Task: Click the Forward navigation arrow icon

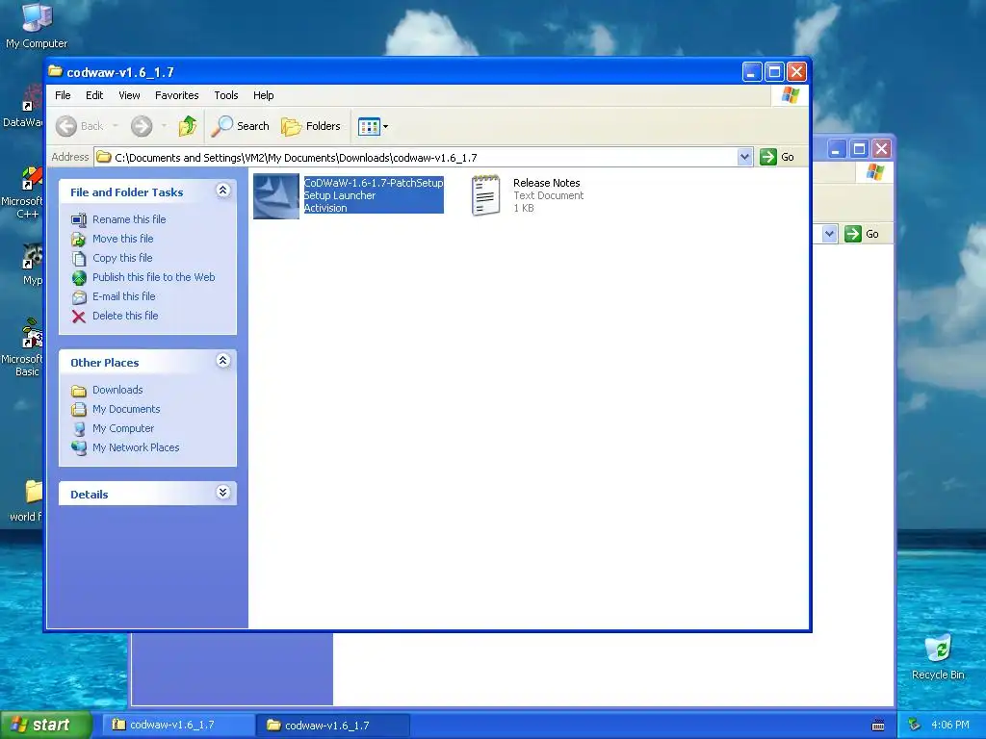Action: (x=142, y=126)
